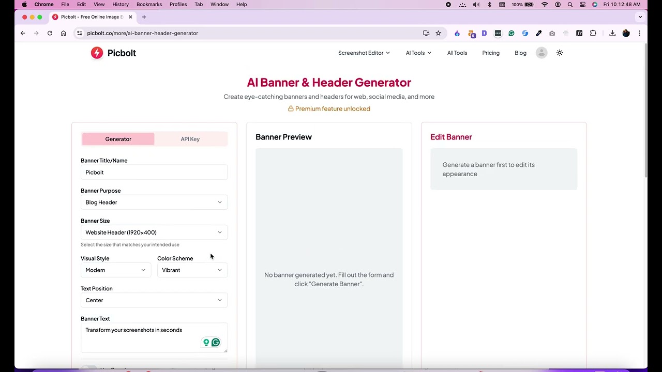Open the History menu
Image resolution: width=662 pixels, height=372 pixels.
(x=121, y=4)
